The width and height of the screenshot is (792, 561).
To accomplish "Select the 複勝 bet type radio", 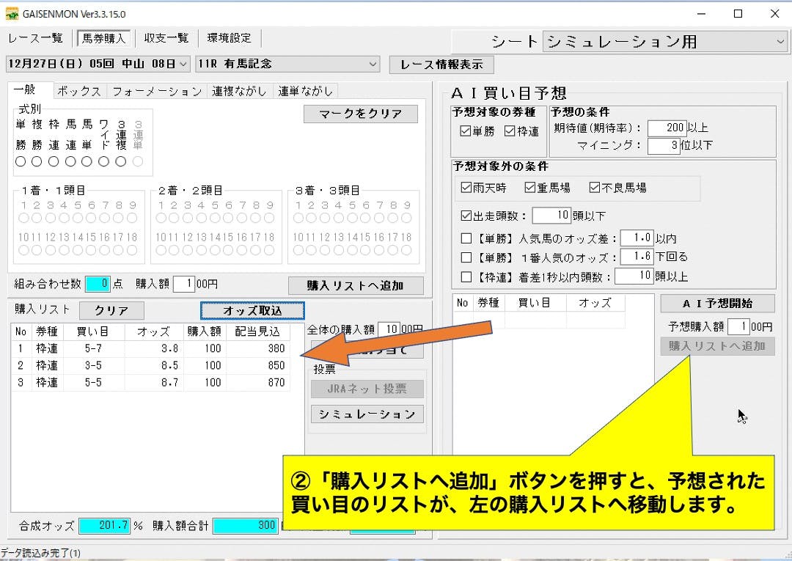I will coord(37,161).
